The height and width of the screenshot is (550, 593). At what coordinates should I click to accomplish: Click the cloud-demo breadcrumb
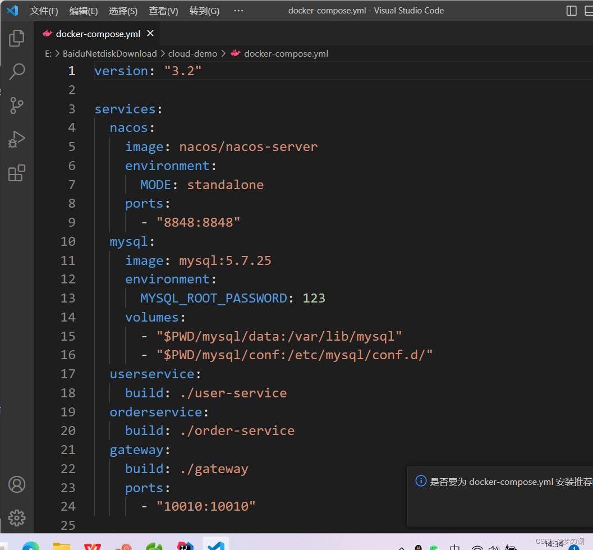(x=192, y=54)
